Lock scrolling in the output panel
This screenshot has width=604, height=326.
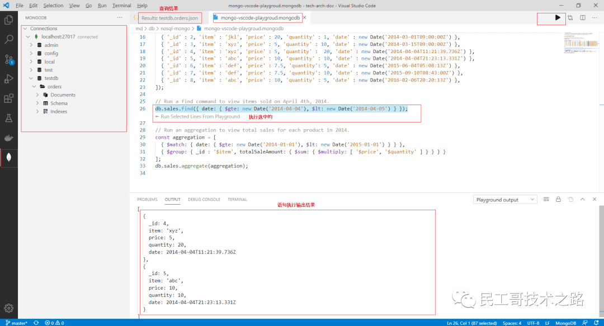(x=558, y=199)
